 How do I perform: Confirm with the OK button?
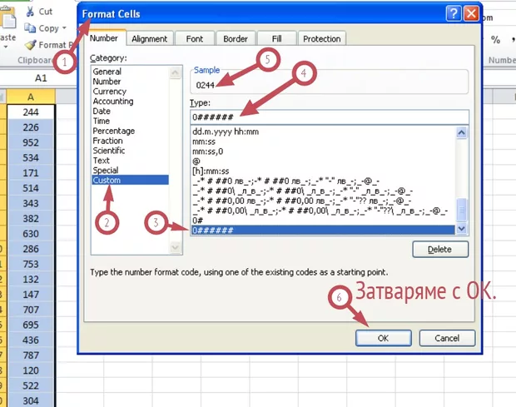tap(384, 338)
